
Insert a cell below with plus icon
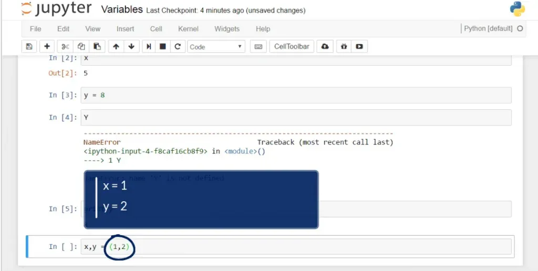(47, 47)
